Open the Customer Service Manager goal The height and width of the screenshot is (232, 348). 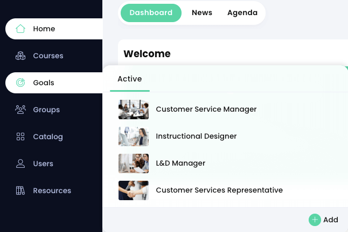(x=206, y=110)
